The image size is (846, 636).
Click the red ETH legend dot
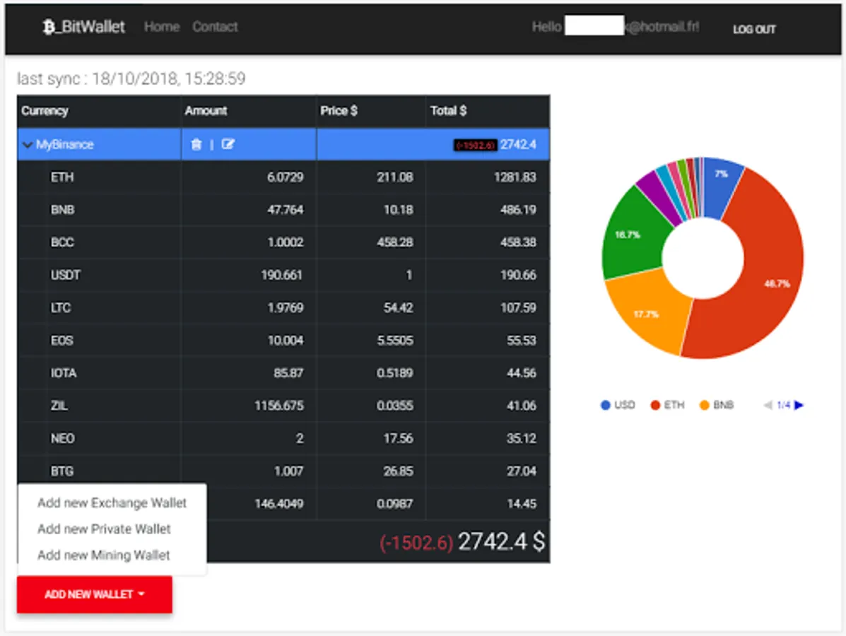(x=655, y=405)
